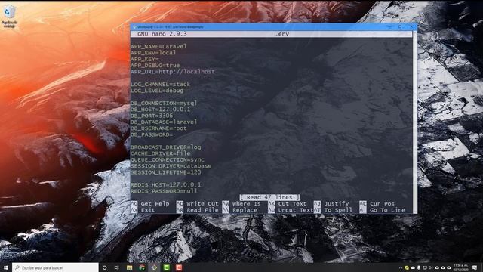Viewport: 483px width, 272px height.
Task: Place cursor on DB_USERNAME=root line
Action: click(x=158, y=128)
